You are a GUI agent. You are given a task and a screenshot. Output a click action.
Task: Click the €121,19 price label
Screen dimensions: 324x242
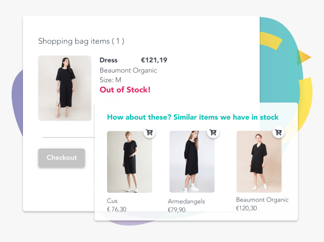(154, 60)
